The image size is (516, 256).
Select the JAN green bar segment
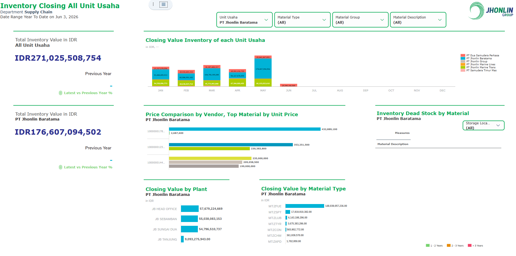click(x=161, y=83)
